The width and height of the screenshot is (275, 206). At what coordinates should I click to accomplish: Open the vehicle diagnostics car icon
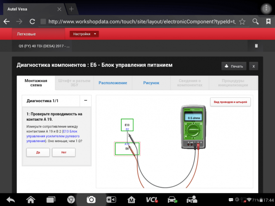172,200
